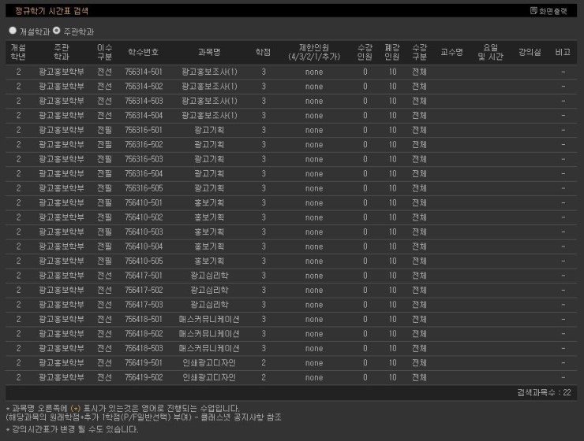Viewport: 584px width, 441px height.
Task: Click course number 756316-504
Action: pyautogui.click(x=144, y=173)
